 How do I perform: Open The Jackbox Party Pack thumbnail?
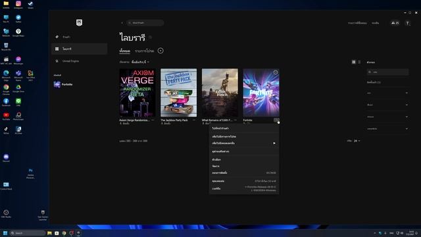pyautogui.click(x=178, y=93)
